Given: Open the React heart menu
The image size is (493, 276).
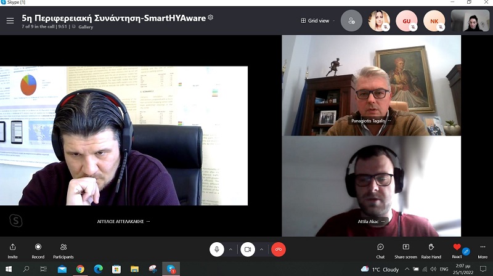Looking at the screenshot, I should click(x=457, y=247).
